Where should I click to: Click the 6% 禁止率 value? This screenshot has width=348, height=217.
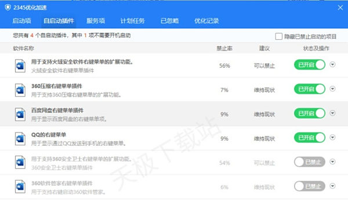(224, 187)
